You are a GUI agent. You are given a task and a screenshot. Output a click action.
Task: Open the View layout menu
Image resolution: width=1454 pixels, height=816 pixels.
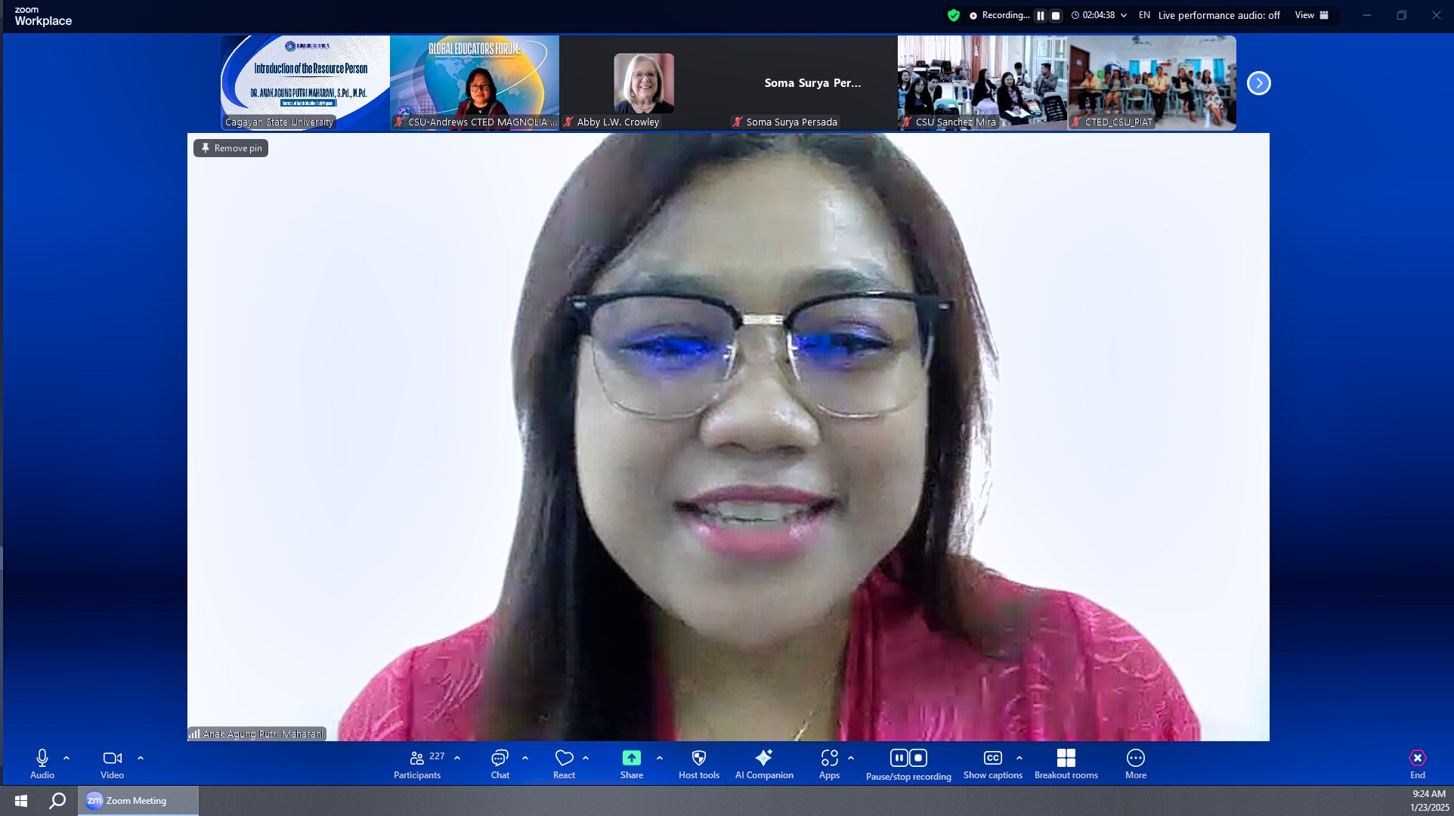[1312, 15]
